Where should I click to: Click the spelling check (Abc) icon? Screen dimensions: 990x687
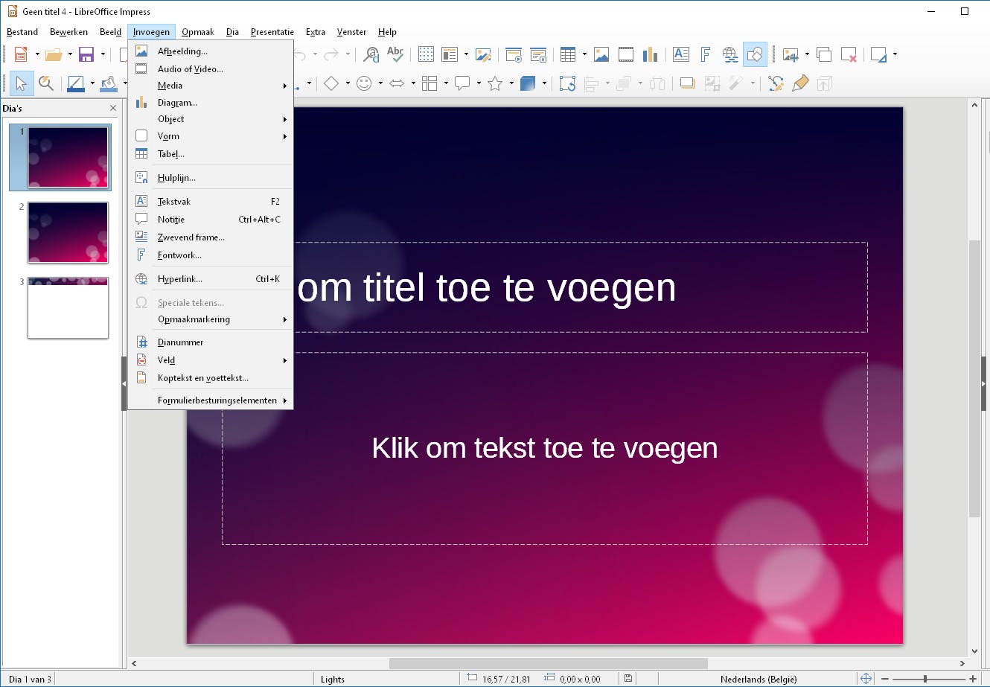pyautogui.click(x=395, y=54)
